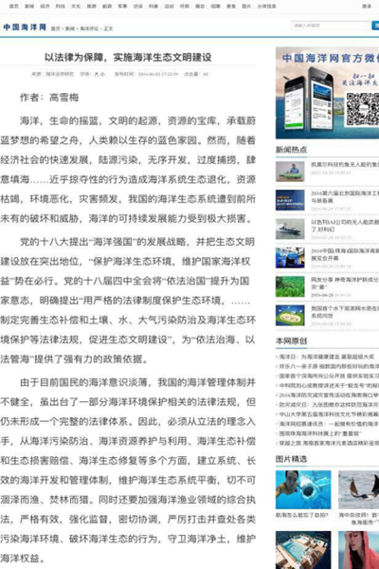Screen dimensions: 379x569
Task: Select 新闻 in the top navigation
Action: coord(29,7)
